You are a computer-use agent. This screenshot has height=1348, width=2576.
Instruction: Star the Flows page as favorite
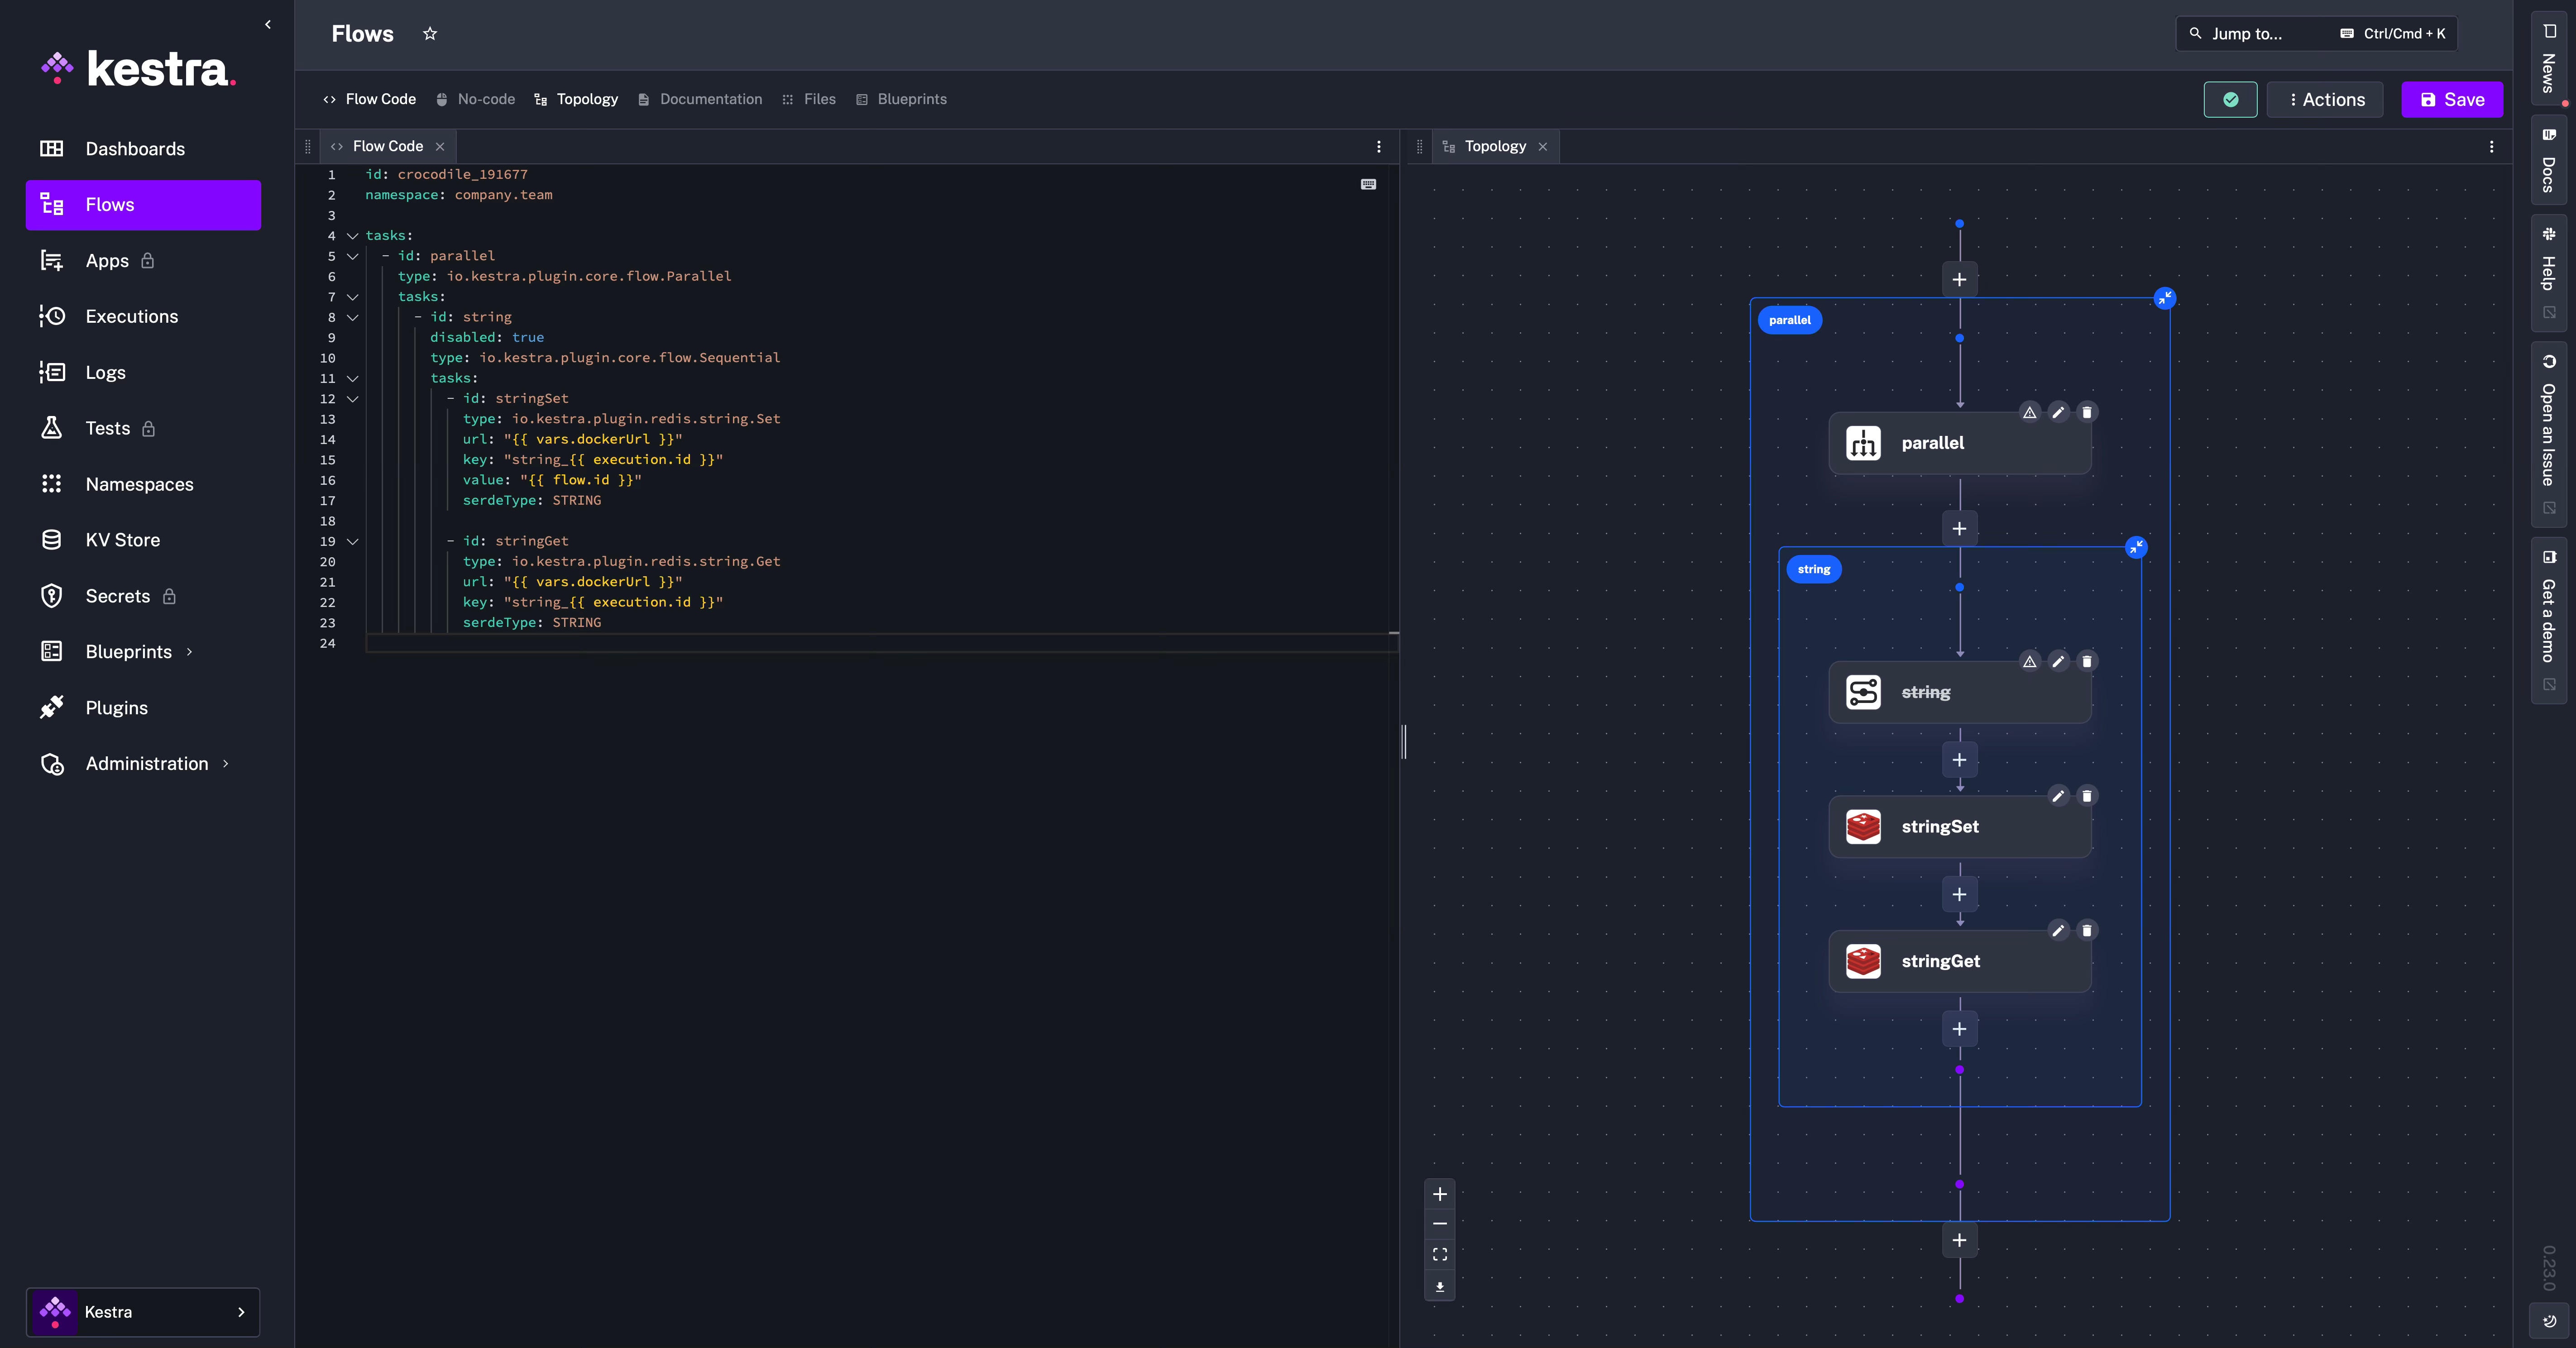pos(430,34)
